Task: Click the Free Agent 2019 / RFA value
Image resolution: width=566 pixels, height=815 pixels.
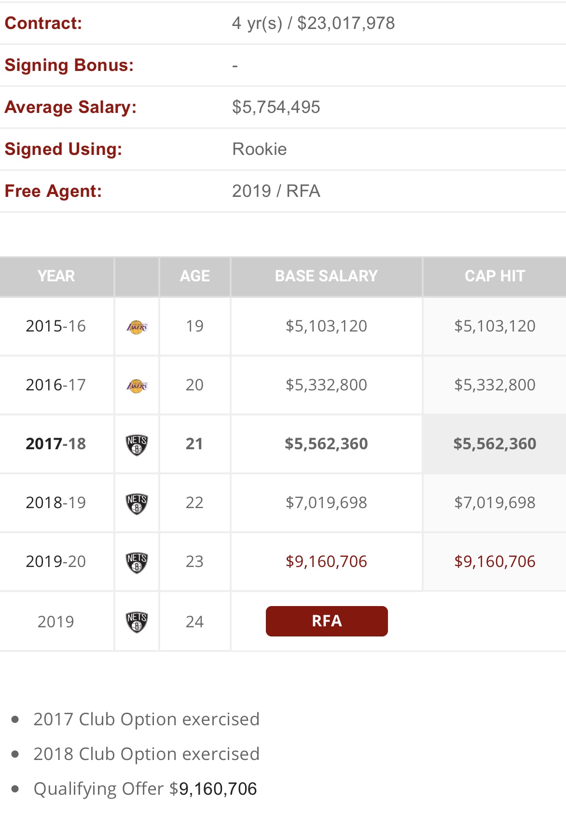Action: [x=276, y=191]
